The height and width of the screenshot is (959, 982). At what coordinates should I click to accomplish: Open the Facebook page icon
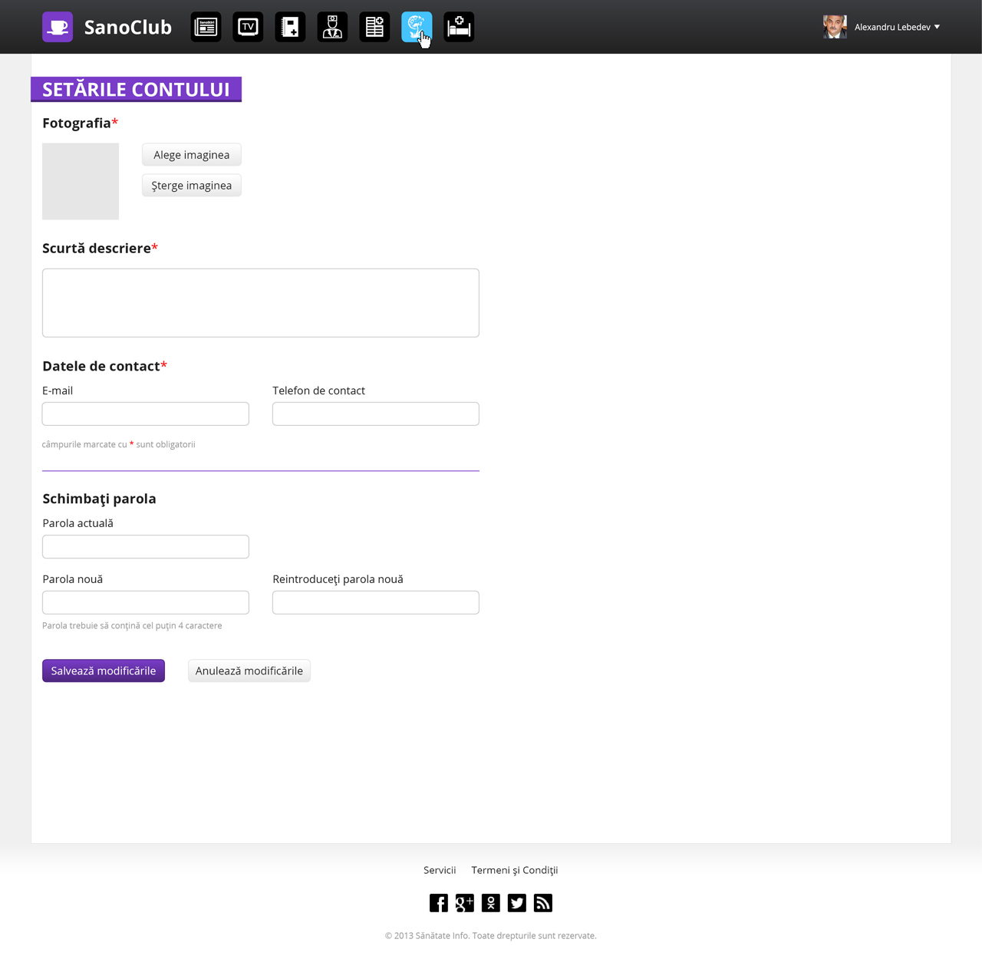(439, 903)
